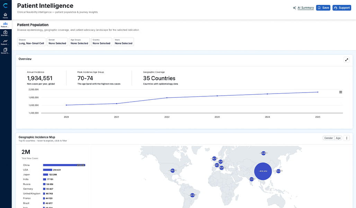The height and width of the screenshot is (208, 356).
Task: Open the Patient journey trend-line sidebar icon
Action: 5,42
